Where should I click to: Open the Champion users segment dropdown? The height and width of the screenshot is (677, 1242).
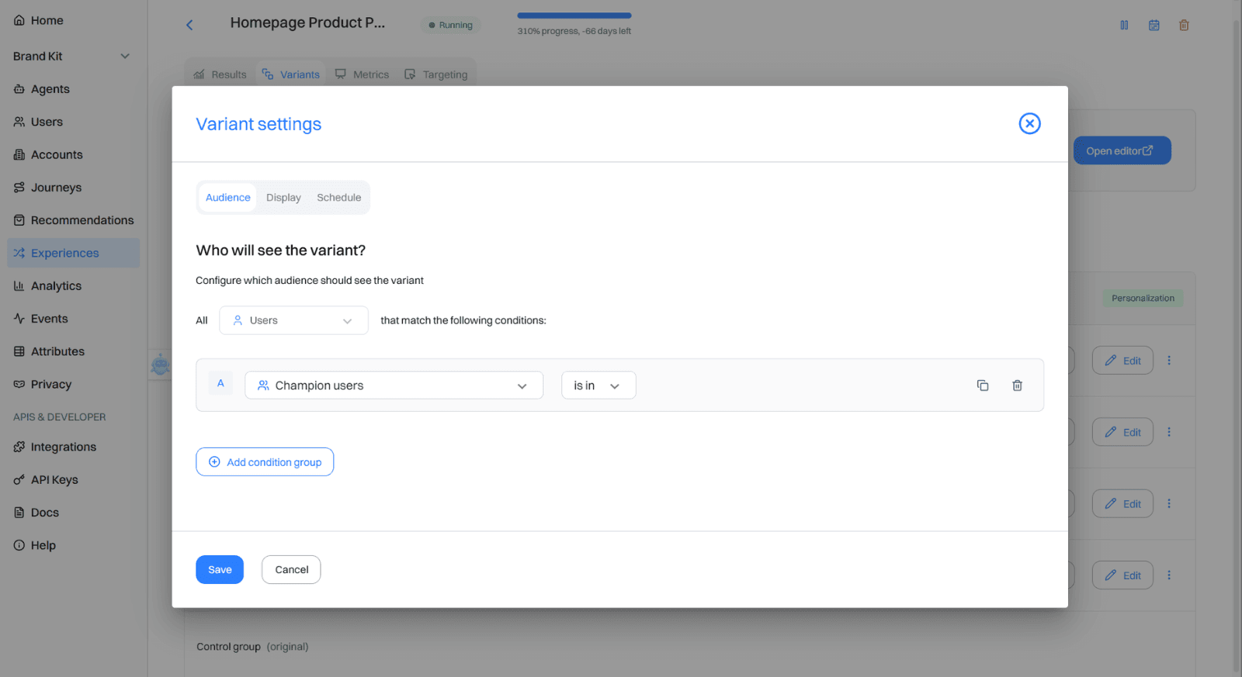[394, 385]
